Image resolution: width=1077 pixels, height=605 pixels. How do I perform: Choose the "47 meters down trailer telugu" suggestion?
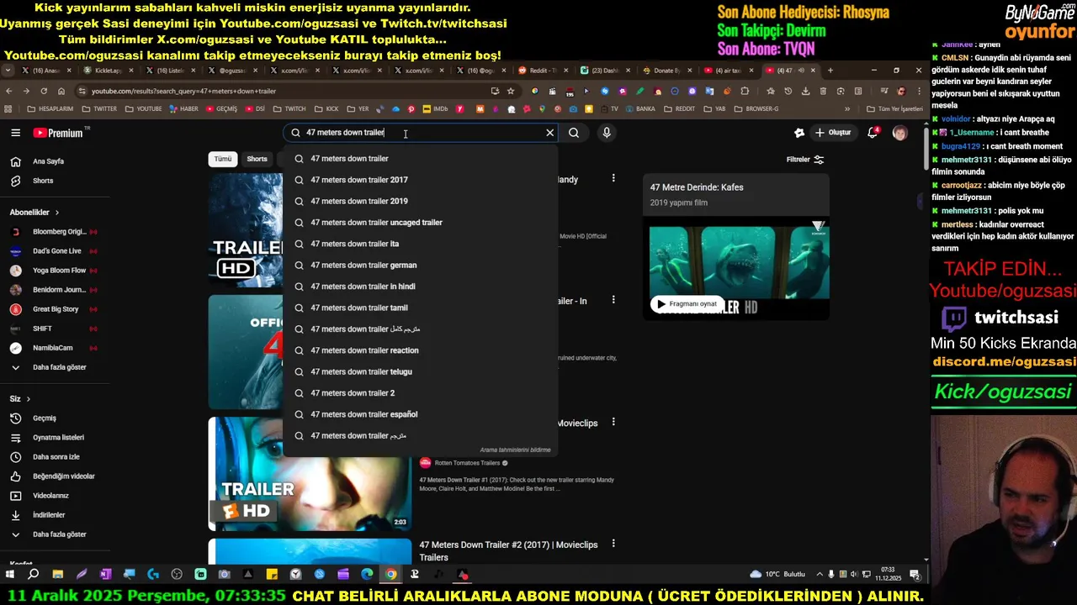(x=421, y=371)
